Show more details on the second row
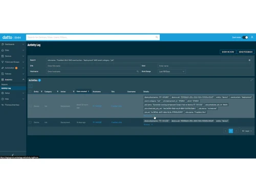Screen dimensions: 256x192 [148, 124]
